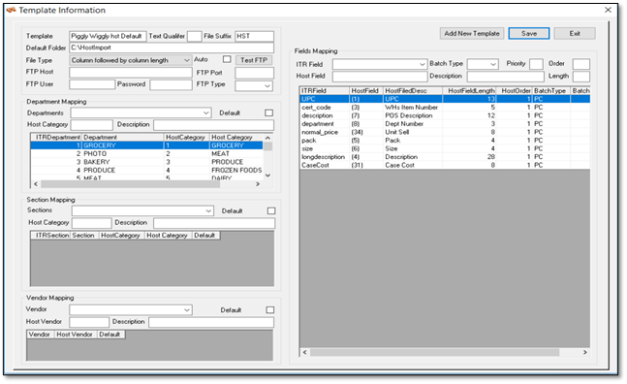Viewport: 627px width, 384px height.
Task: Click the HostFieldLength column header
Action: [471, 91]
